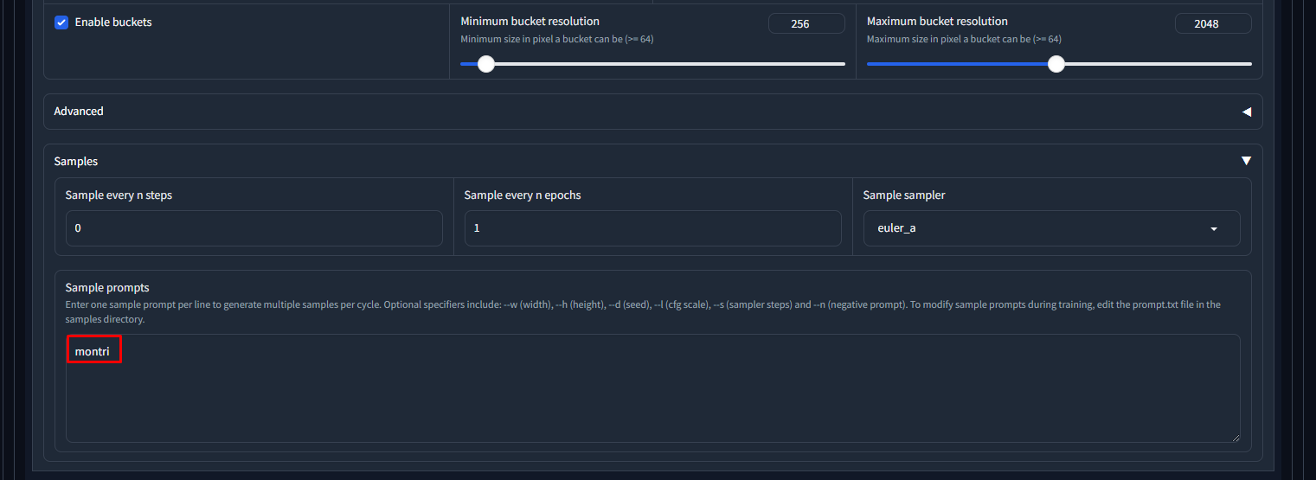The height and width of the screenshot is (480, 1316).
Task: Click the Advanced section title text
Action: [x=79, y=112]
